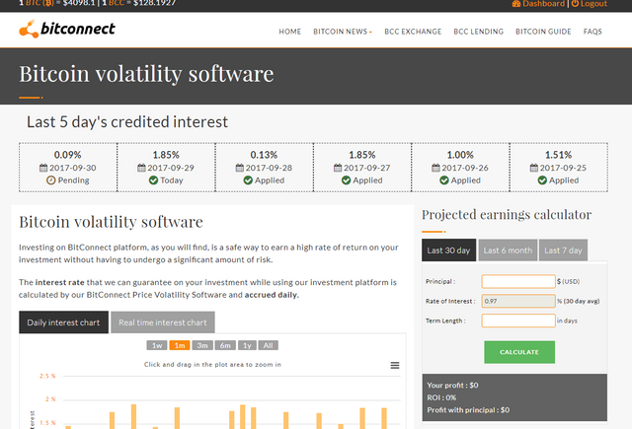This screenshot has width=632, height=429.
Task: Open Dashboard from the top bar
Action: (538, 4)
